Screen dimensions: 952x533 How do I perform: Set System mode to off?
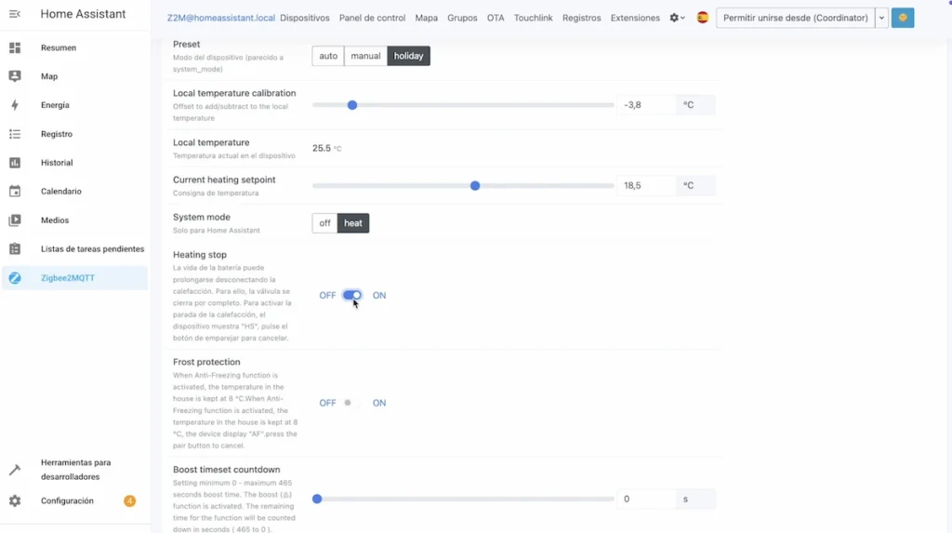(324, 223)
